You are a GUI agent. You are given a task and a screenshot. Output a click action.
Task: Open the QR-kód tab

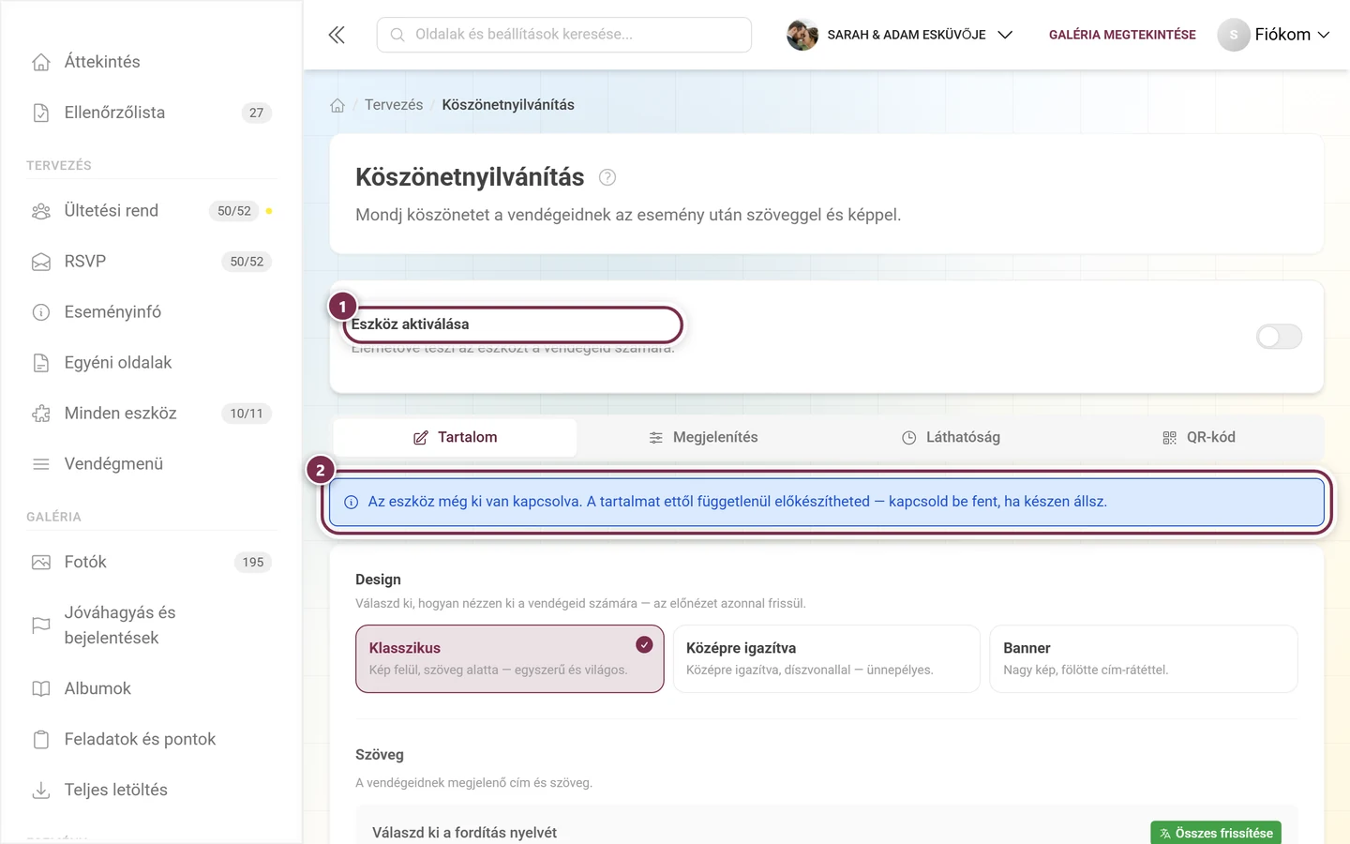pos(1199,438)
